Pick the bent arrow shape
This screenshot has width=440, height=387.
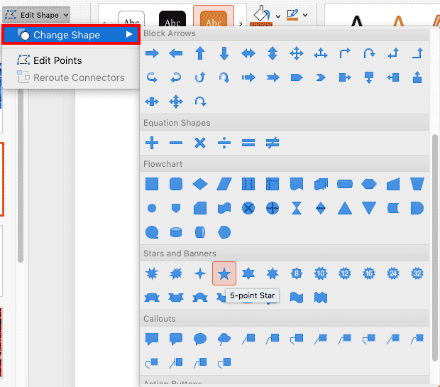345,53
